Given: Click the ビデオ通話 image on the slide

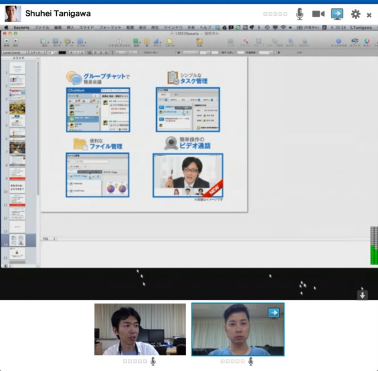Looking at the screenshot, I should [x=188, y=174].
